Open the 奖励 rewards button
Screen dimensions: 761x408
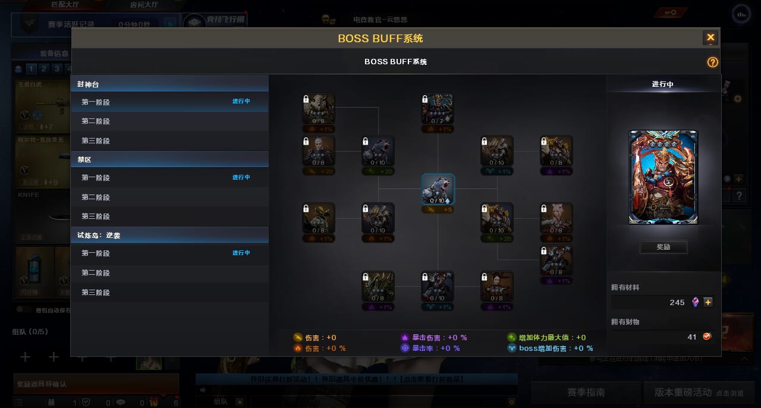point(663,247)
